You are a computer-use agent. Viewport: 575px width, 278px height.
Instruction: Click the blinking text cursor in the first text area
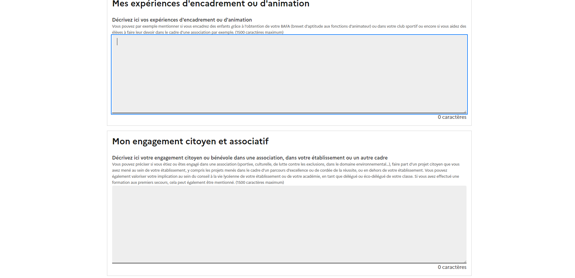pos(117,42)
